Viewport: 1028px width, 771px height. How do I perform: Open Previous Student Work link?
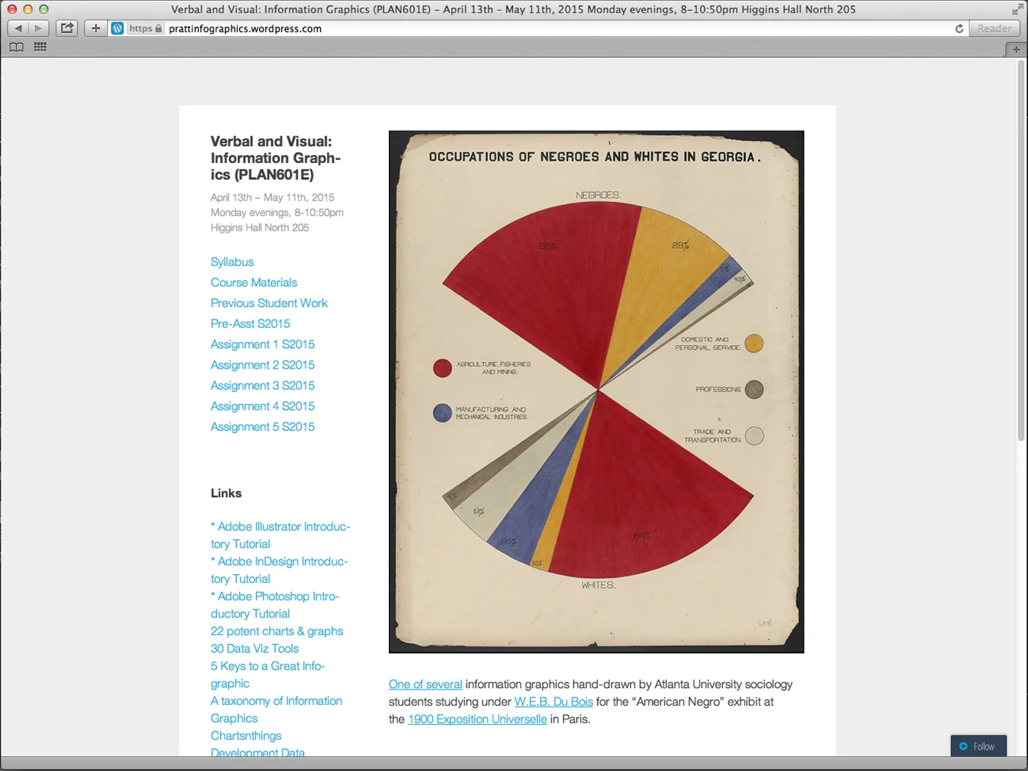coord(269,303)
